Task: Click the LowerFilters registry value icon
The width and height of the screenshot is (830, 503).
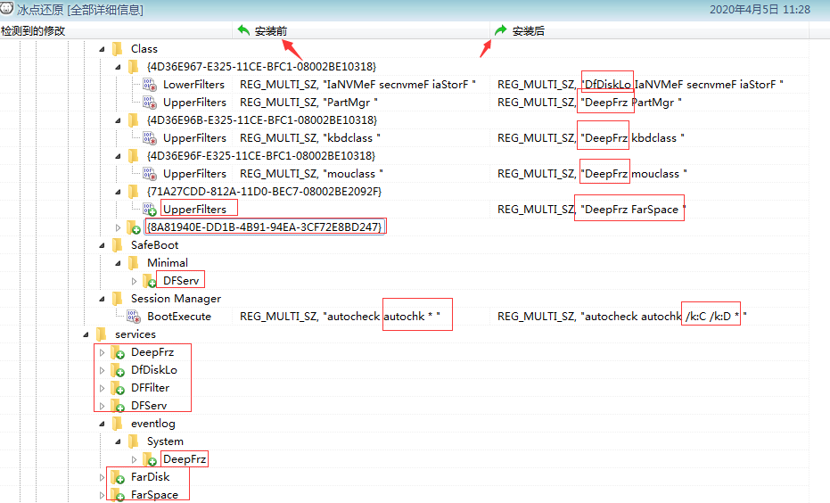Action: (150, 85)
